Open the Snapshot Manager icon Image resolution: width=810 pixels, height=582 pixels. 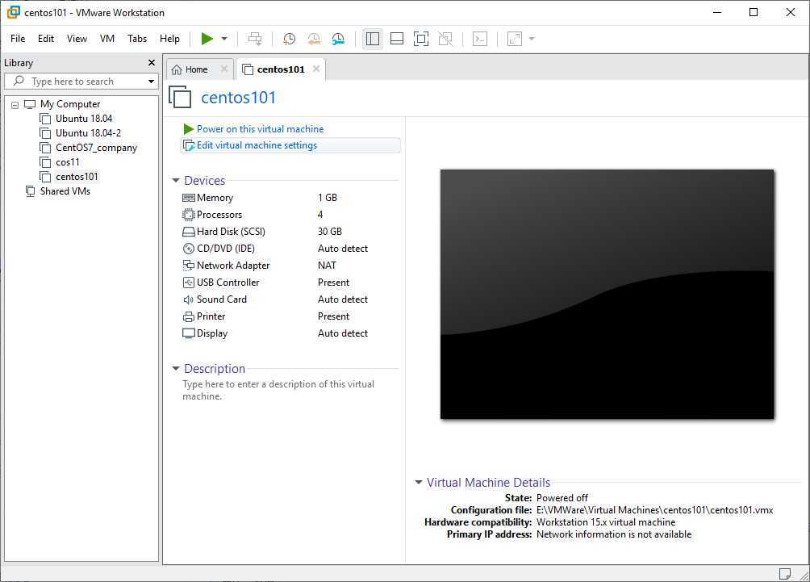338,39
